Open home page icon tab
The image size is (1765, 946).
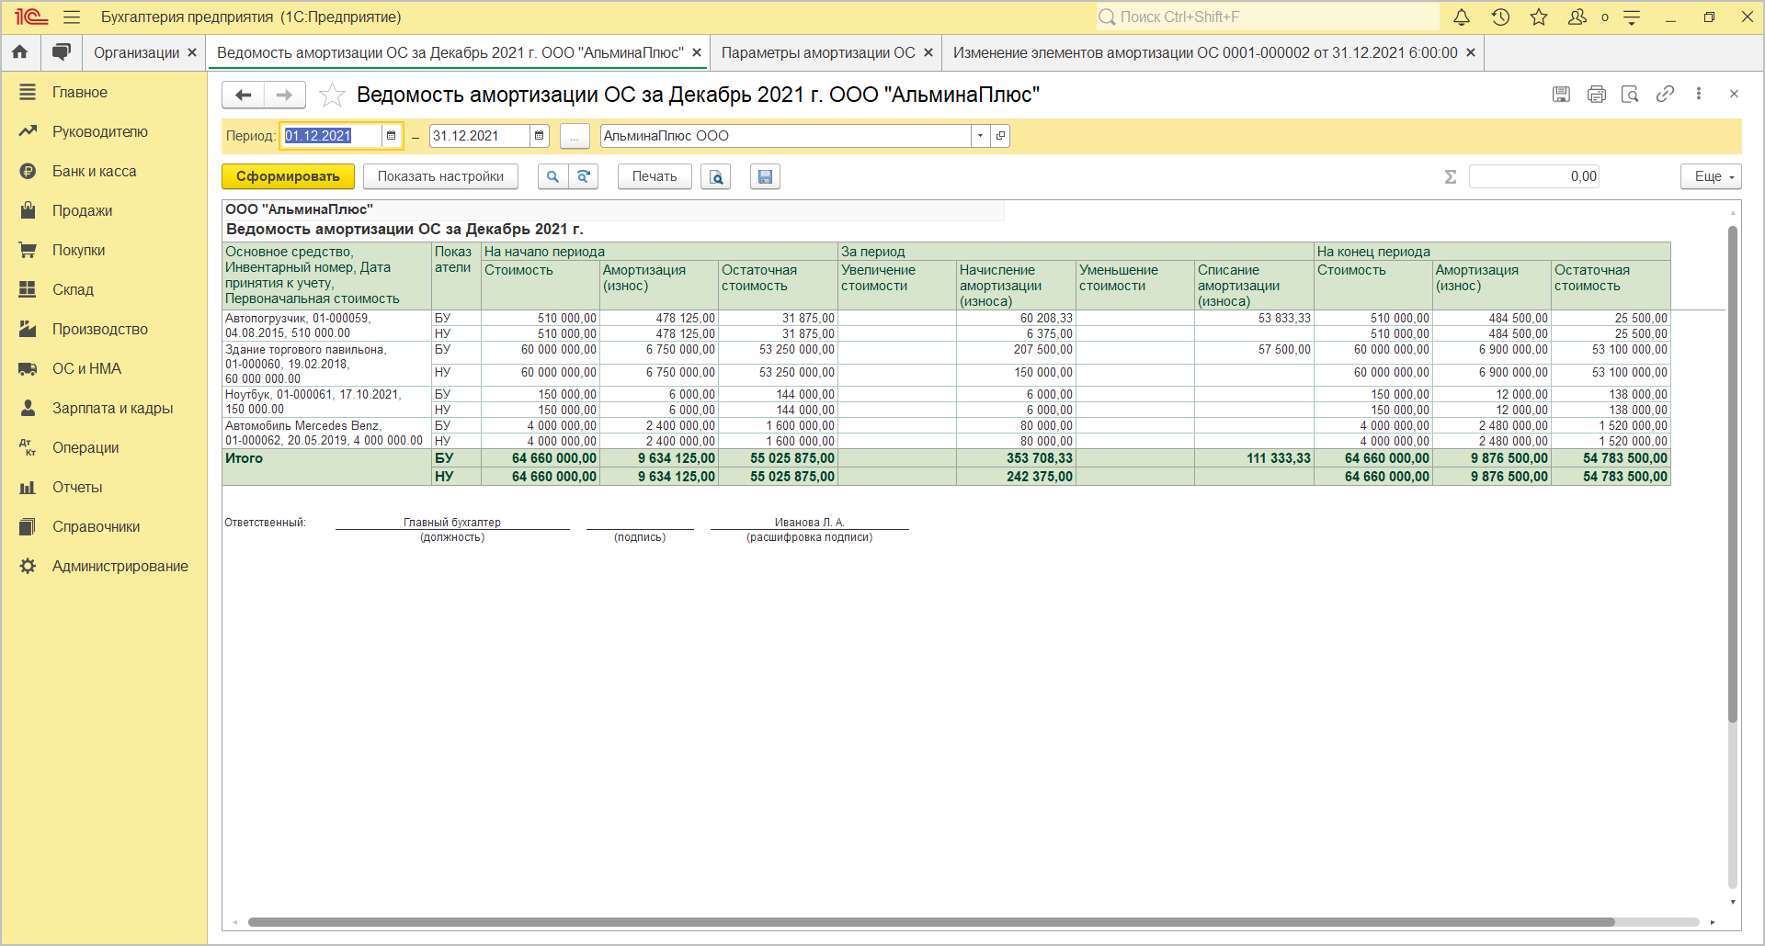20,52
